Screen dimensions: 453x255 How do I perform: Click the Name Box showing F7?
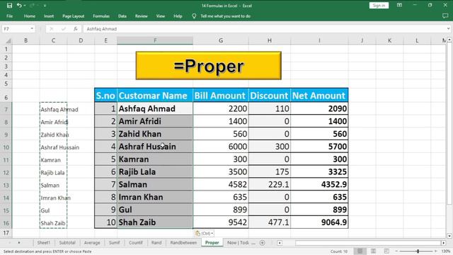click(16, 29)
